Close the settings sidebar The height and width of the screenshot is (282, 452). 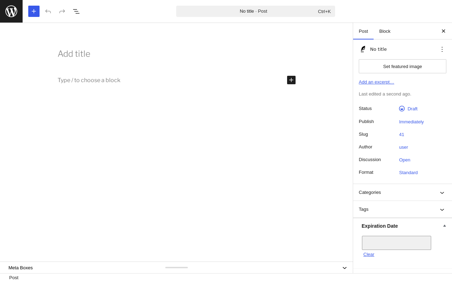[444, 31]
